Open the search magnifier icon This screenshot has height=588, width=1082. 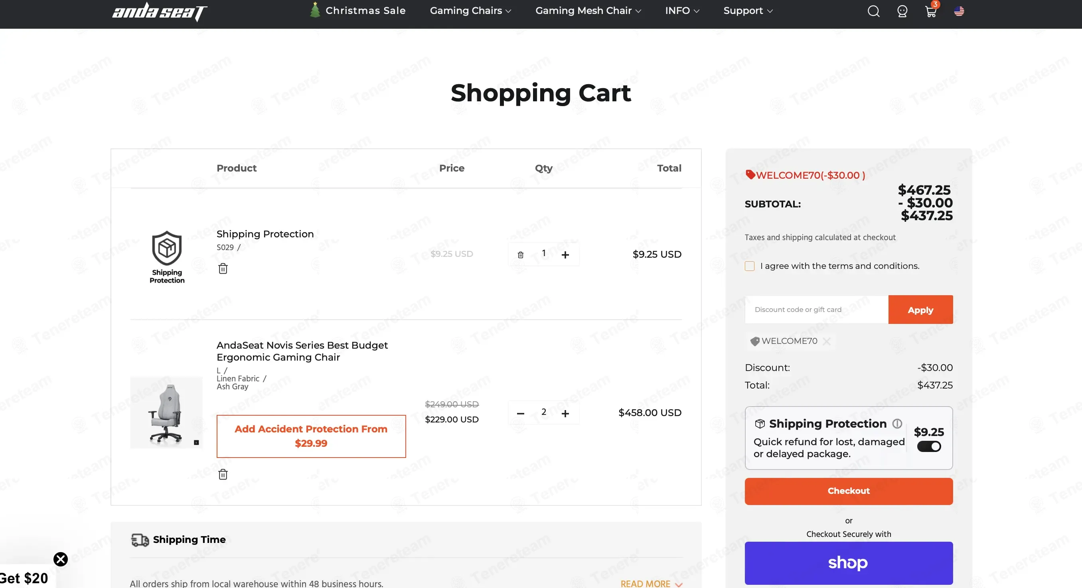click(x=873, y=11)
